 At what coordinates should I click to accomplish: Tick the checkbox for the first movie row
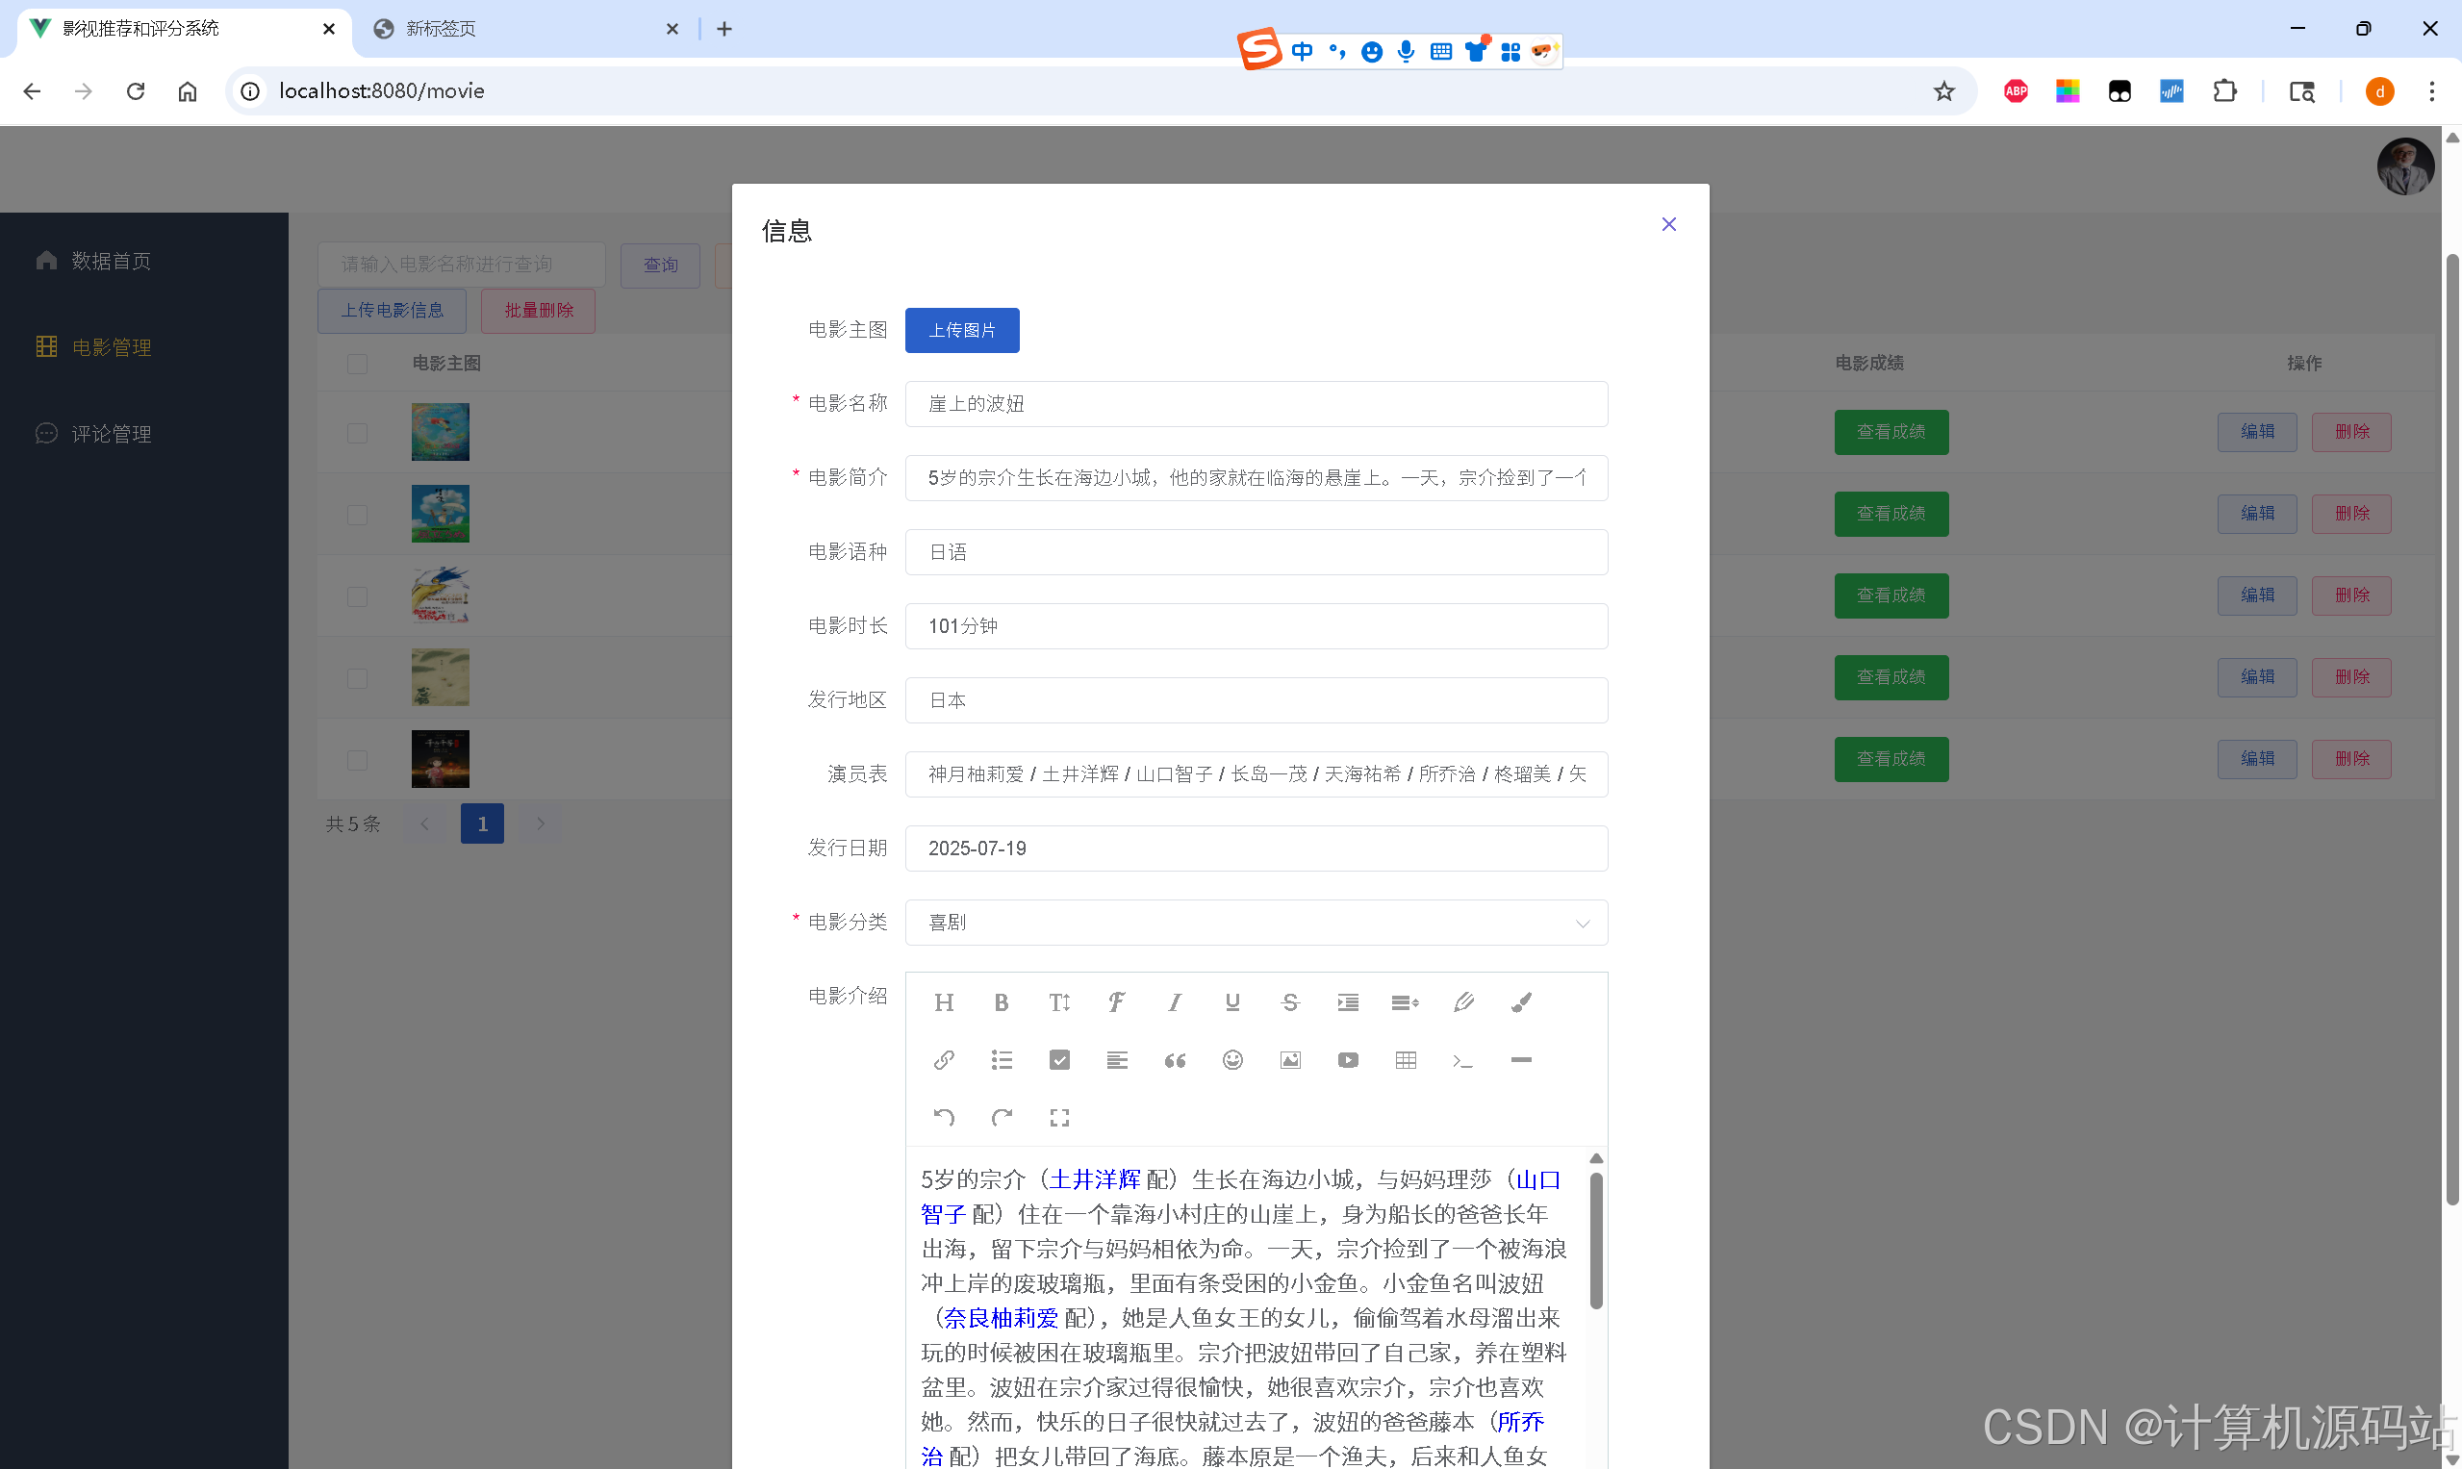coord(357,433)
